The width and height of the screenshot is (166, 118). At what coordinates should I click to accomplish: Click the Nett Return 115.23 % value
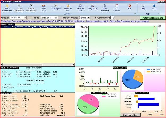click(61, 115)
